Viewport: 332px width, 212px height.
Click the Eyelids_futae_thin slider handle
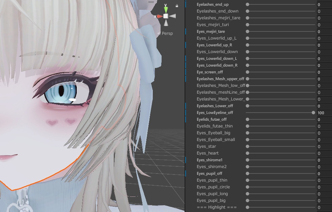coord(247,126)
